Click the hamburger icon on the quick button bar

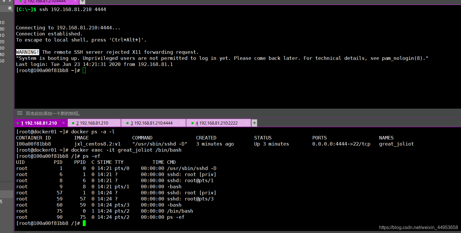coord(20,113)
